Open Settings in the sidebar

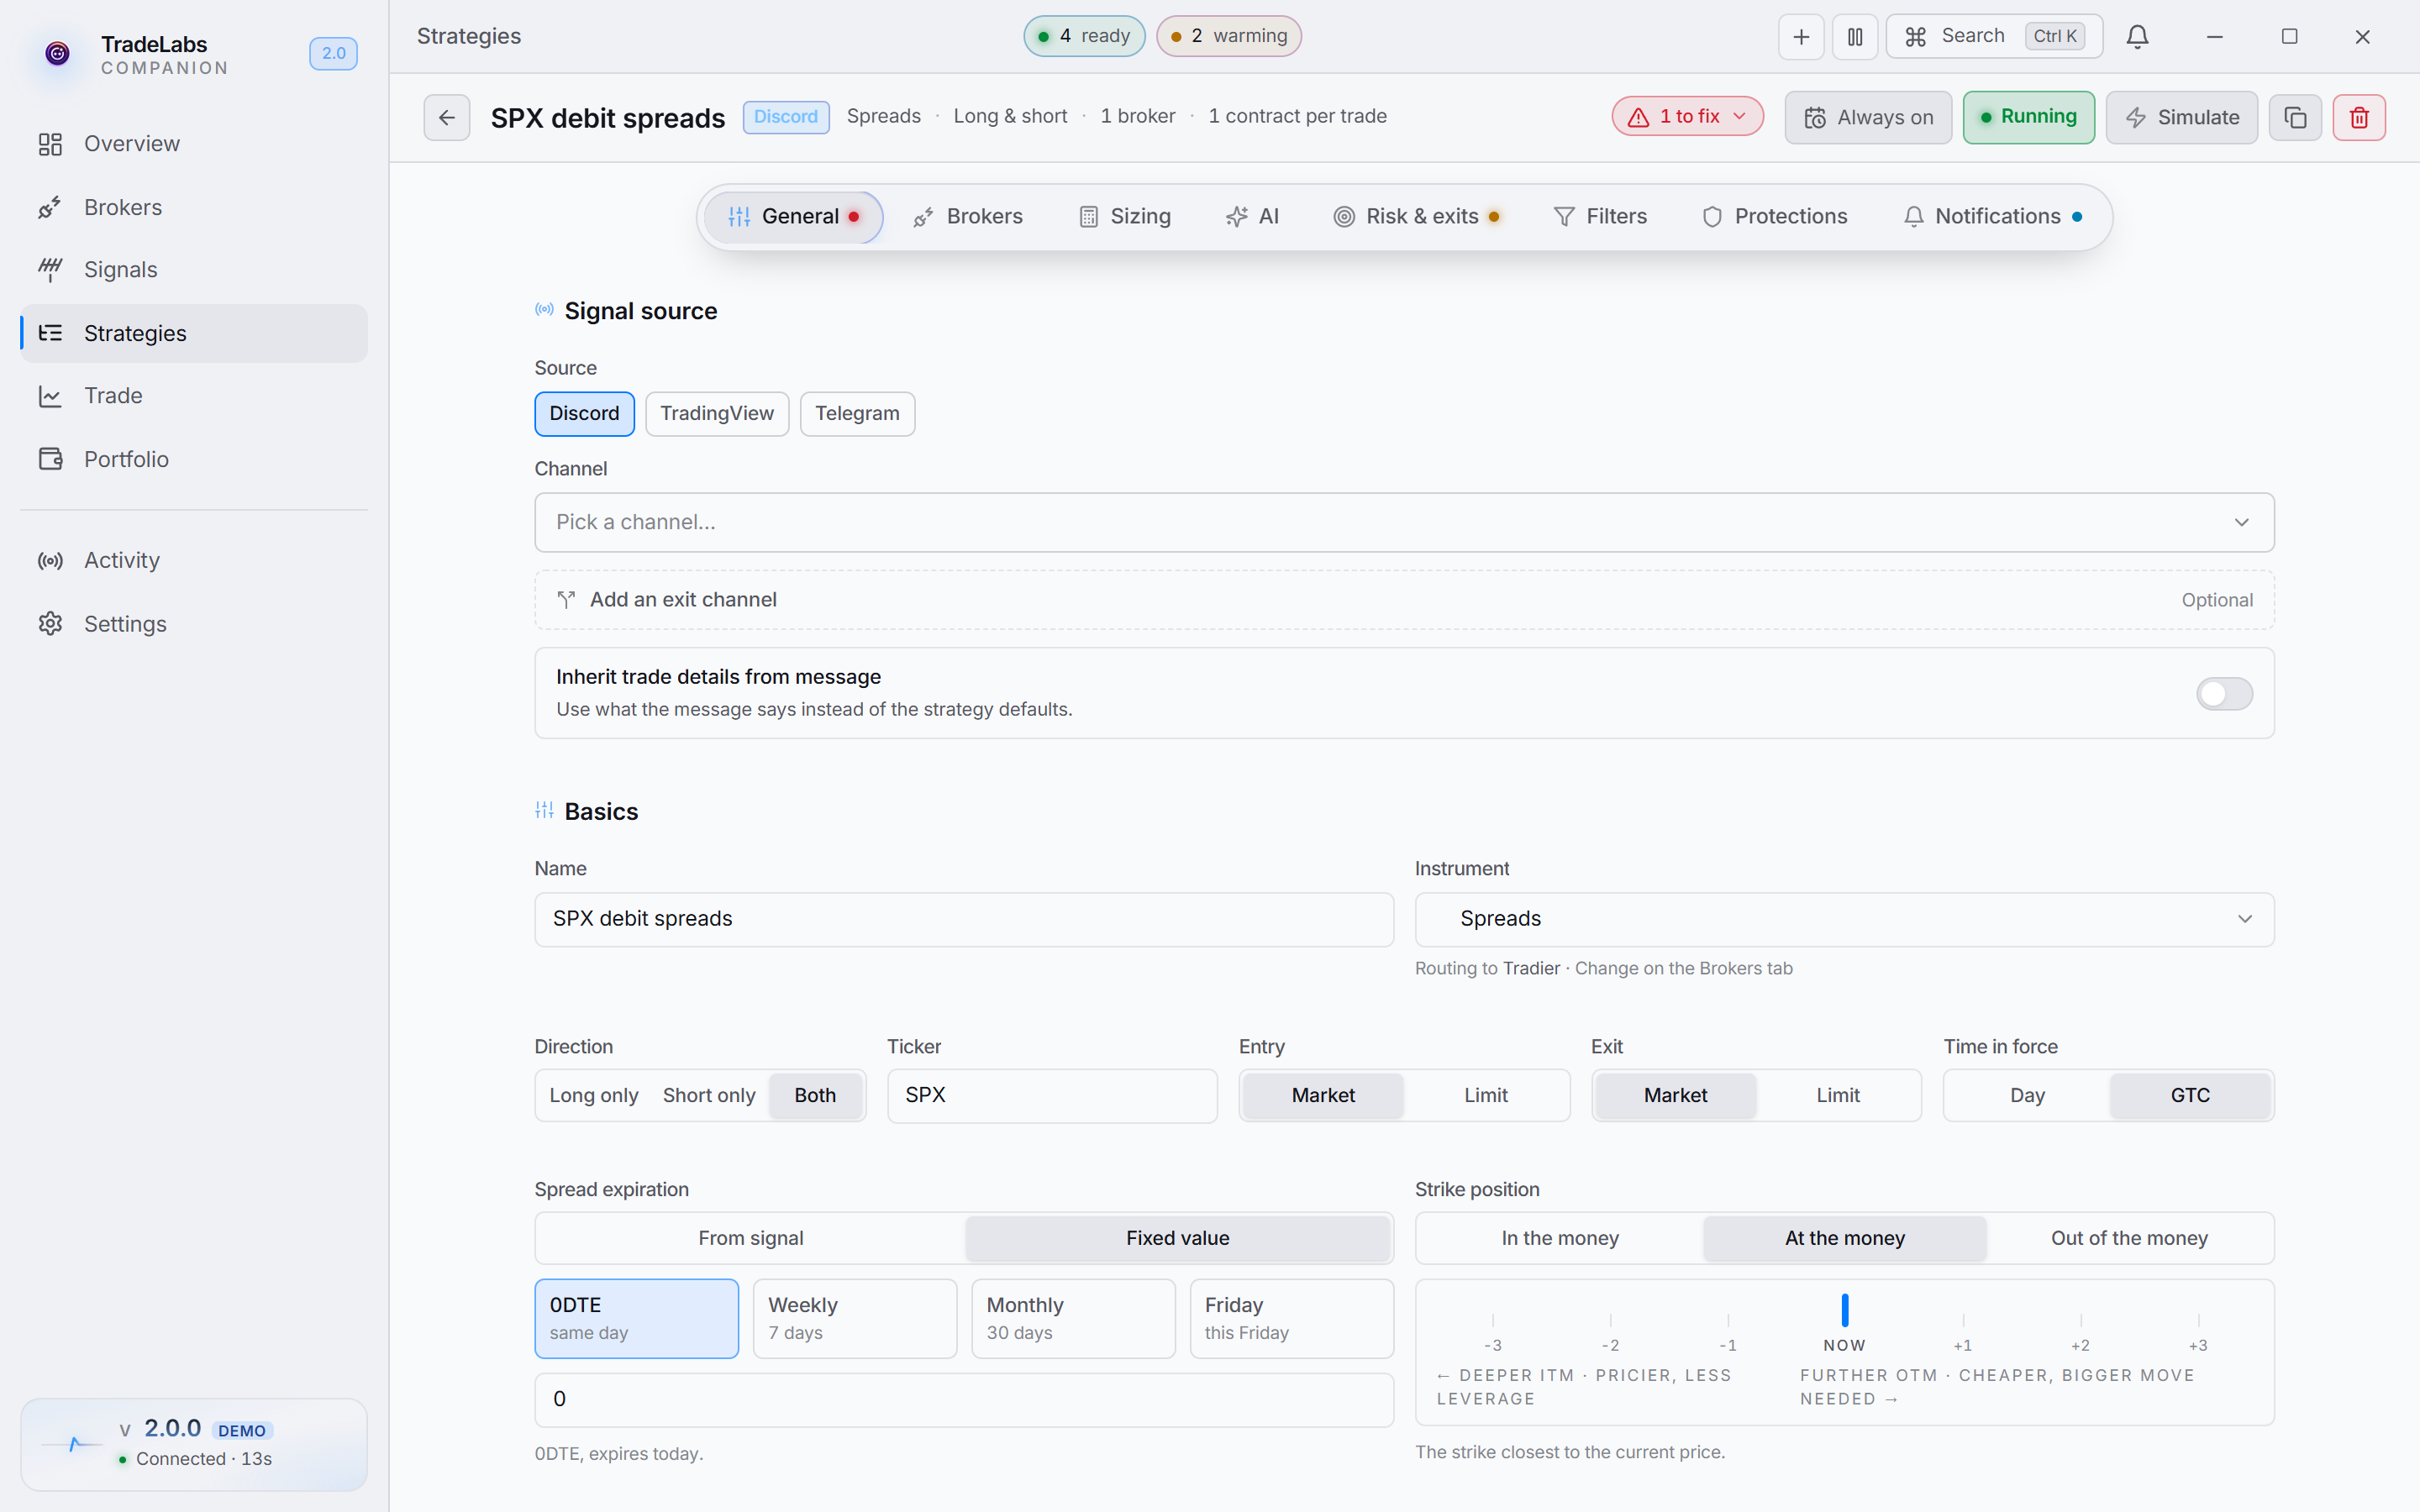point(194,624)
